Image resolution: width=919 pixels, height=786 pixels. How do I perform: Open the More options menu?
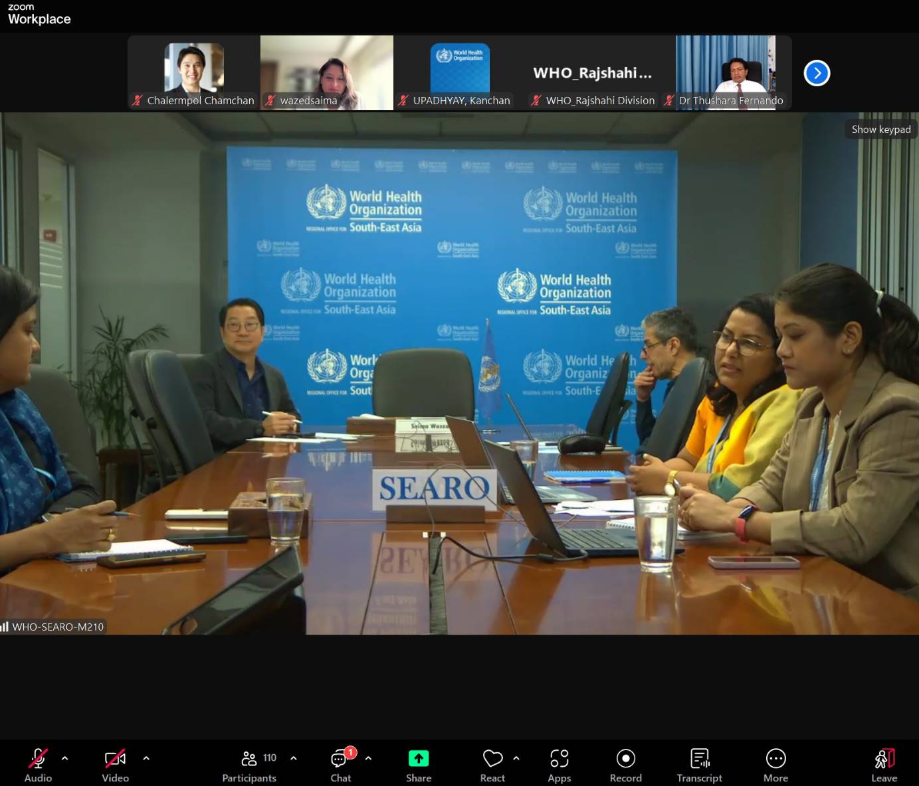[775, 765]
